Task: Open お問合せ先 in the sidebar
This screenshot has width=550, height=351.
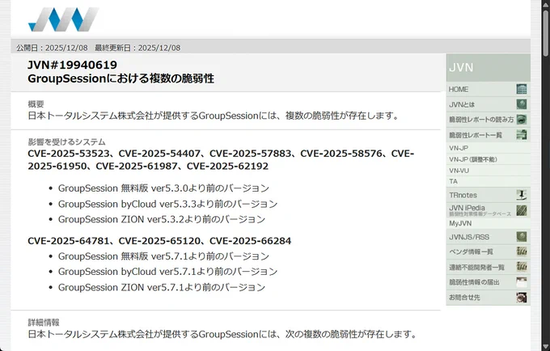Action: pyautogui.click(x=488, y=298)
